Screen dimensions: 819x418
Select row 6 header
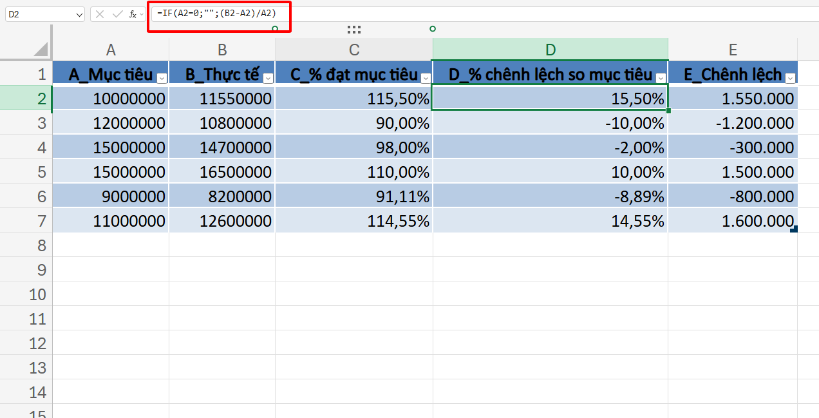tap(26, 196)
